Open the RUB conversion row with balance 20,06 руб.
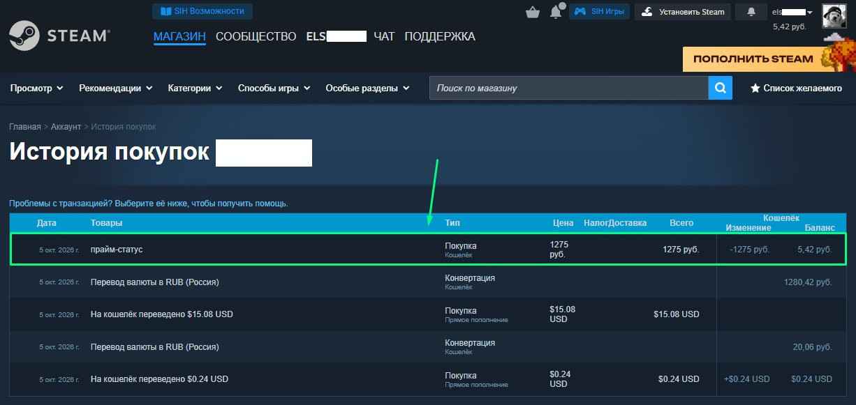This screenshot has height=405, width=856. (x=428, y=346)
